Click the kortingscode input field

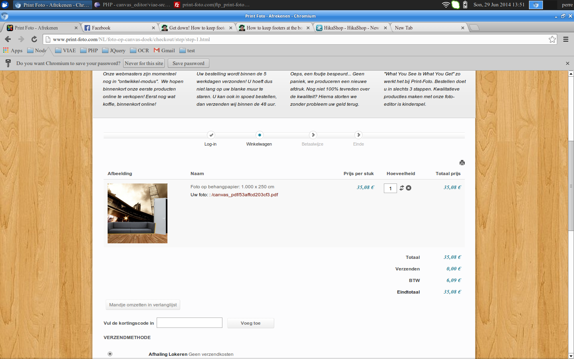(x=189, y=323)
